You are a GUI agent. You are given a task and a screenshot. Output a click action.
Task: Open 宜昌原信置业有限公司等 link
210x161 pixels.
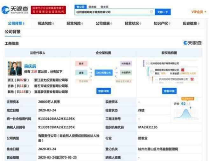pyautogui.click(x=51, y=92)
